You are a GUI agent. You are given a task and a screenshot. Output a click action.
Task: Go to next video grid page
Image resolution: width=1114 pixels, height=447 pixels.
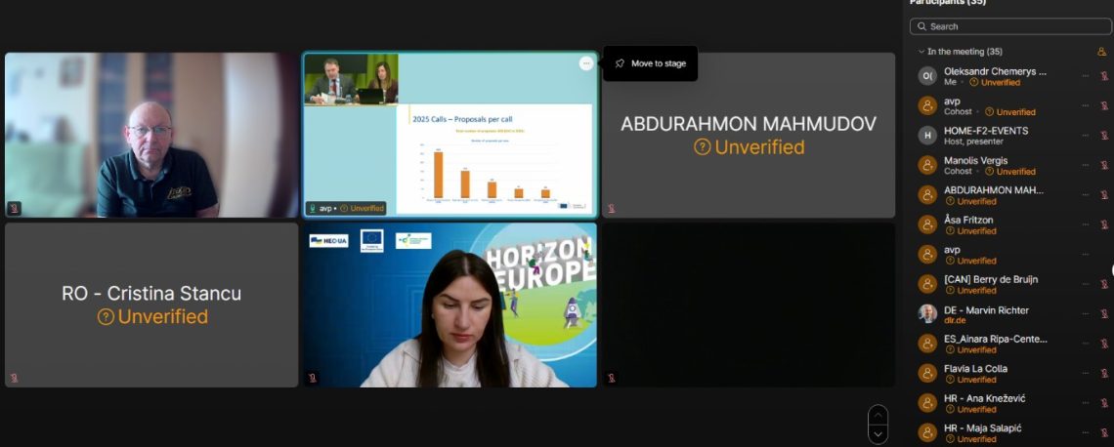pos(878,433)
